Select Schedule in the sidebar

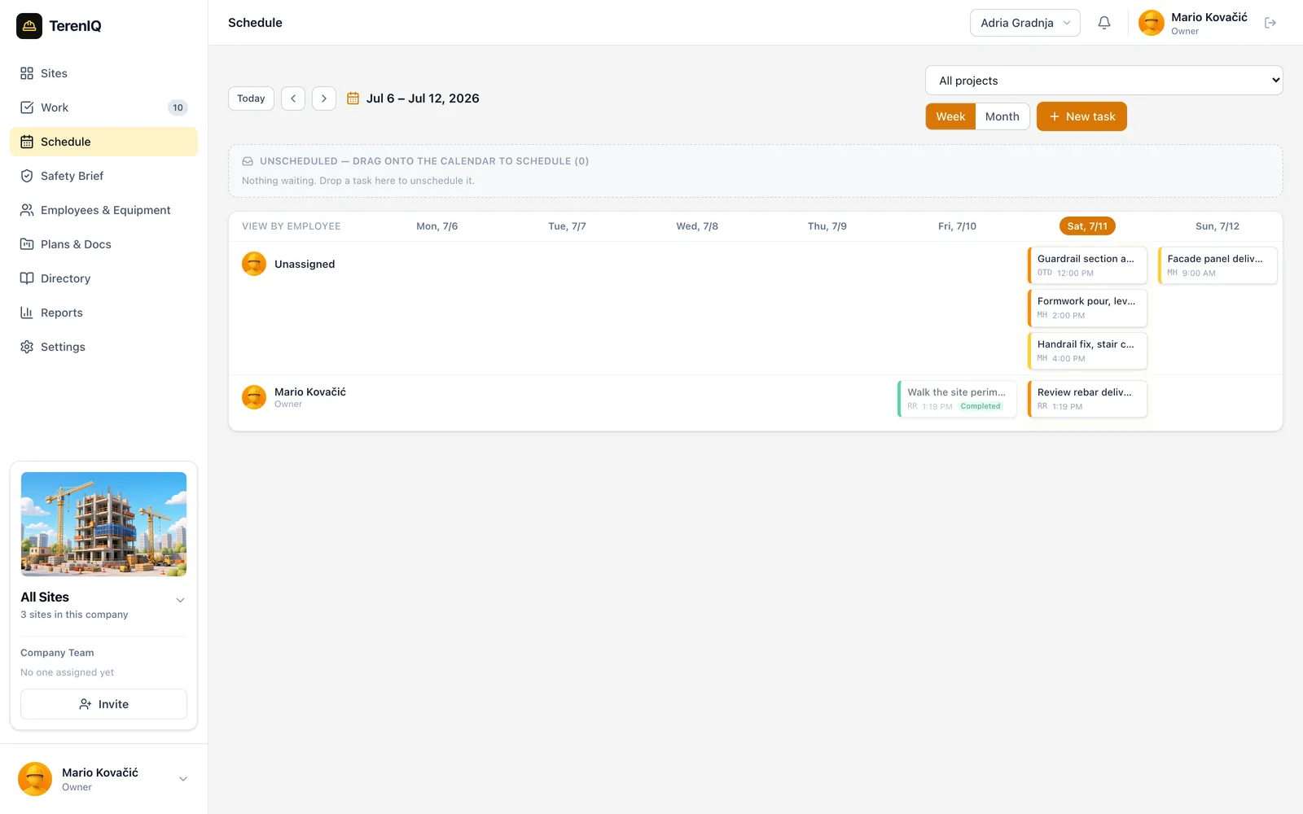point(103,142)
